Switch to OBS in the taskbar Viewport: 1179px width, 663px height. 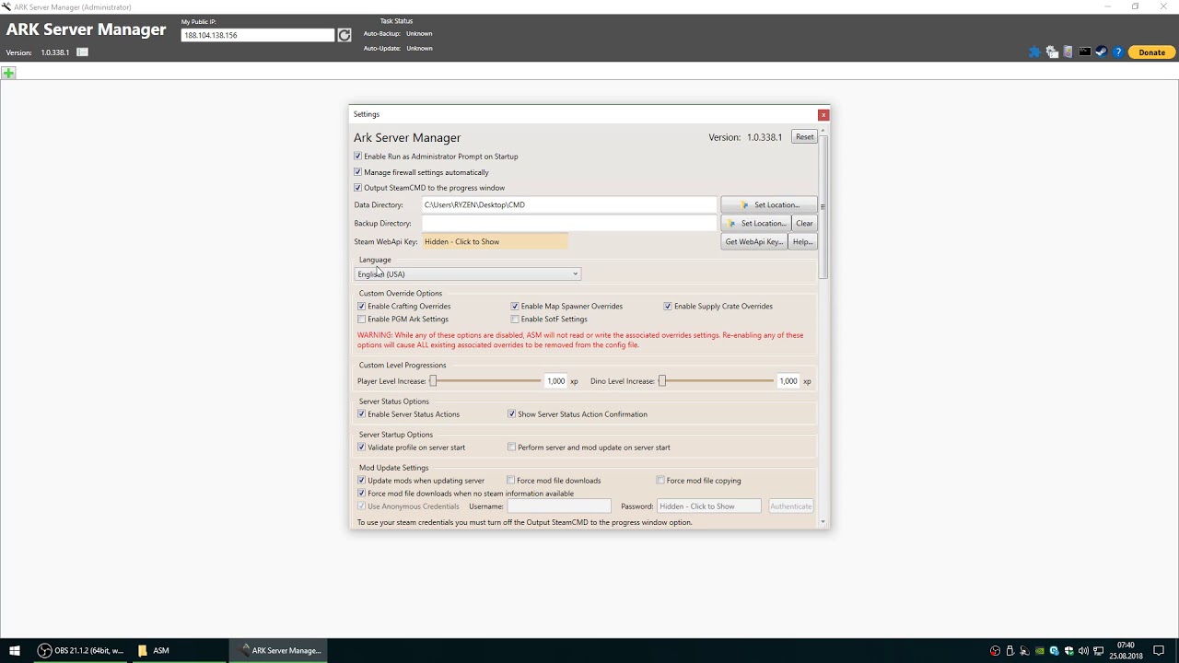click(80, 650)
